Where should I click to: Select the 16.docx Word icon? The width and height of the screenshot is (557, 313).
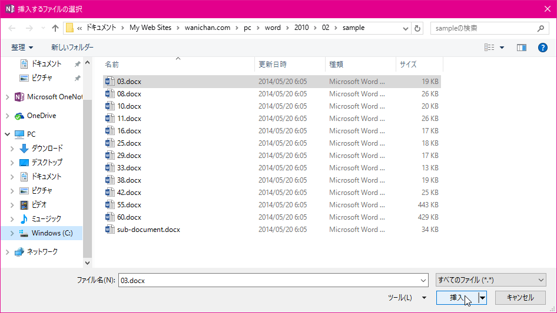110,131
